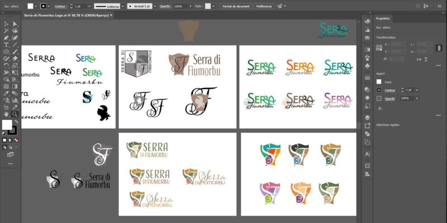Activate the Zoom magnifier tool

click(15, 114)
